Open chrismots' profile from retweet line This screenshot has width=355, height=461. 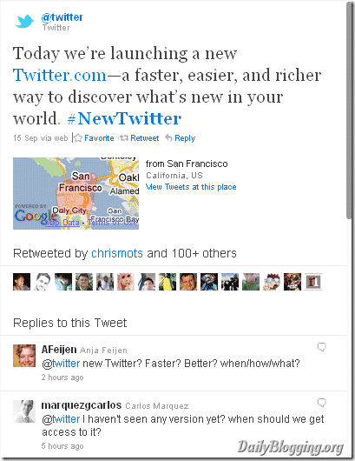tap(117, 253)
